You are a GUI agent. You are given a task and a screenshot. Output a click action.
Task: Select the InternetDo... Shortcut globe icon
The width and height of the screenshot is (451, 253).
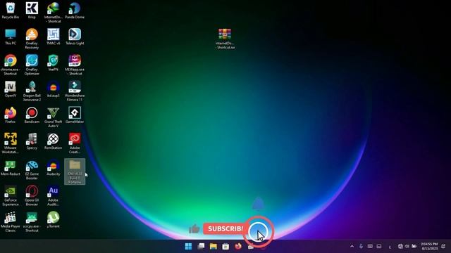pos(54,13)
